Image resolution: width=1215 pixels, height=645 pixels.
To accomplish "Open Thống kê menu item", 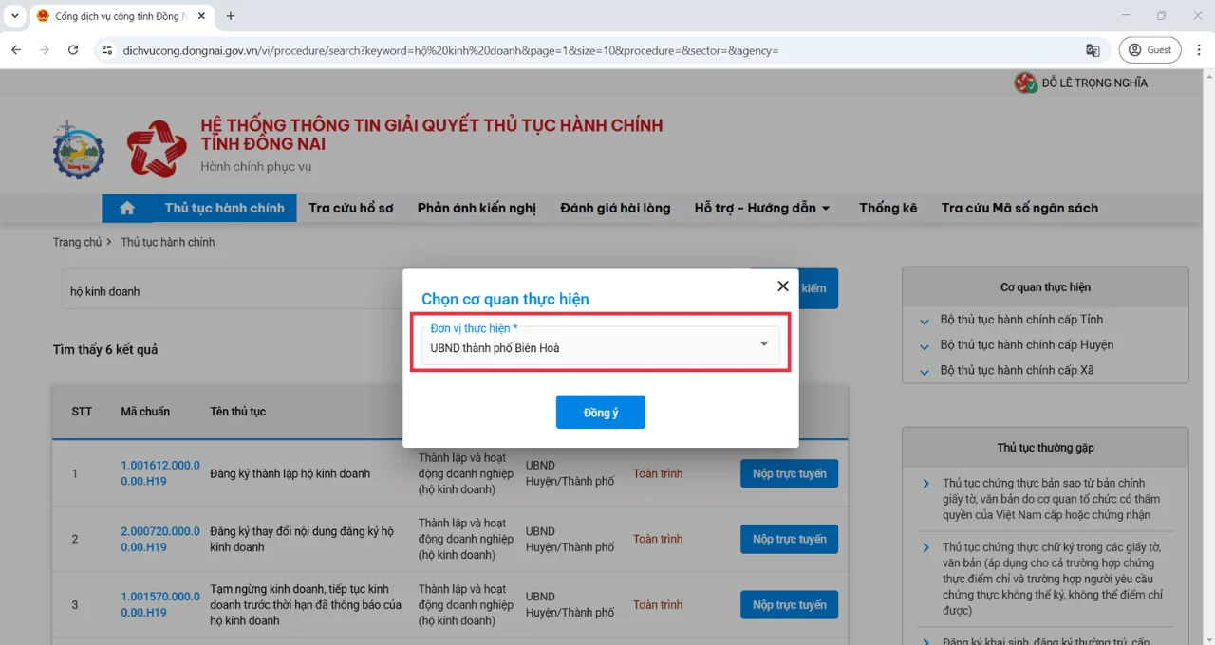I will tap(888, 208).
